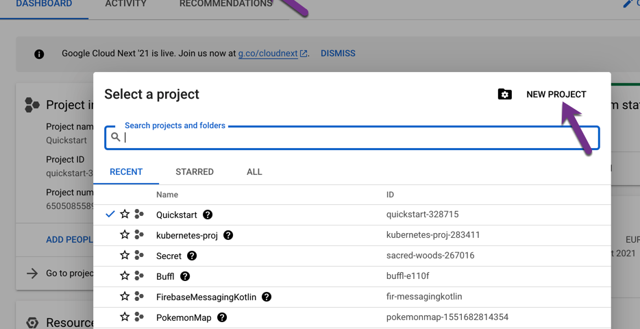The width and height of the screenshot is (640, 329).
Task: Click ID fir-messagingkotlin
Action: pos(424,297)
